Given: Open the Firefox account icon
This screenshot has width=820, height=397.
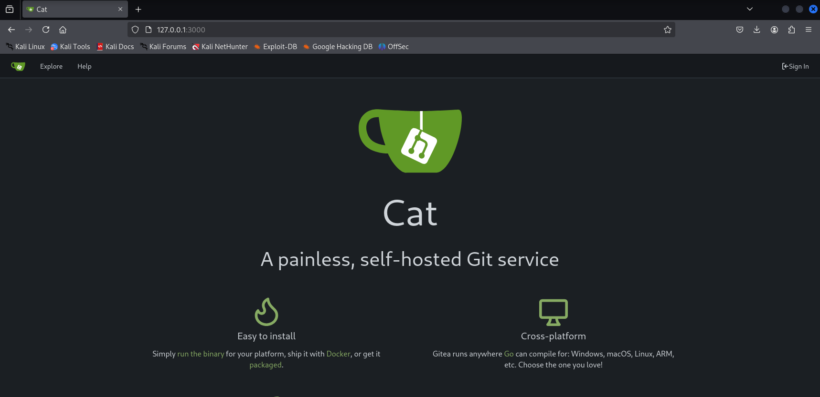Looking at the screenshot, I should [x=774, y=30].
